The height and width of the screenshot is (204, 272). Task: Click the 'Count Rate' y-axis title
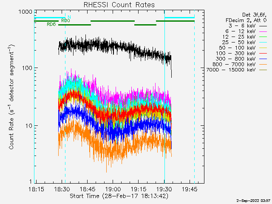click(x=11, y=97)
